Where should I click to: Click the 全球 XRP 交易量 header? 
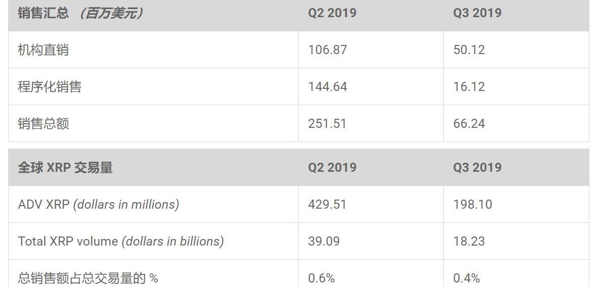65,168
